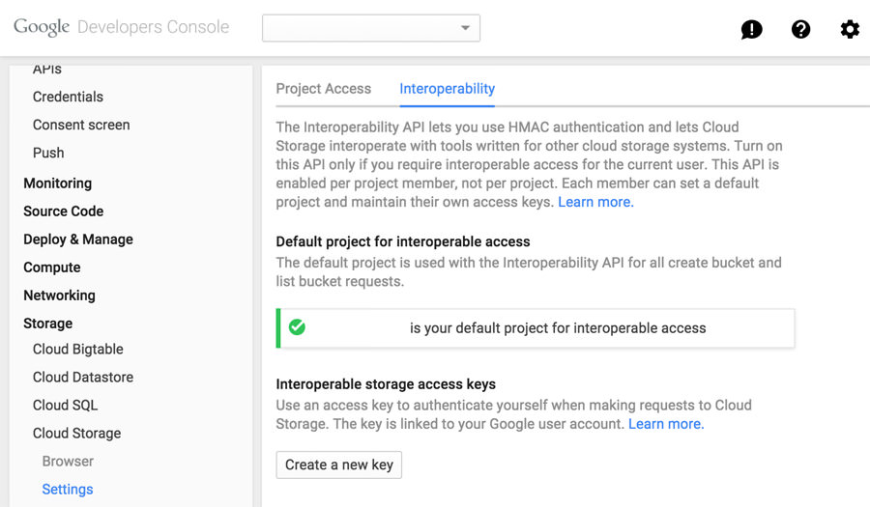Click the Create a new key button
Viewport: 870px width, 507px height.
click(x=339, y=465)
